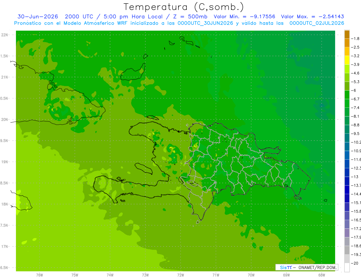Pick the lime swatch between -3.9 and -4.6
This screenshot has height=279, width=361.
[347, 69]
